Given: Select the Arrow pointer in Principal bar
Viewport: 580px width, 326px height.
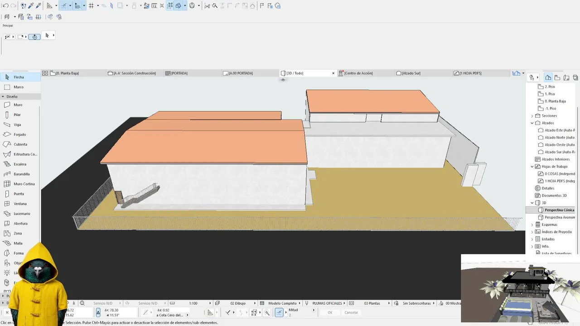Looking at the screenshot, I should (x=47, y=36).
